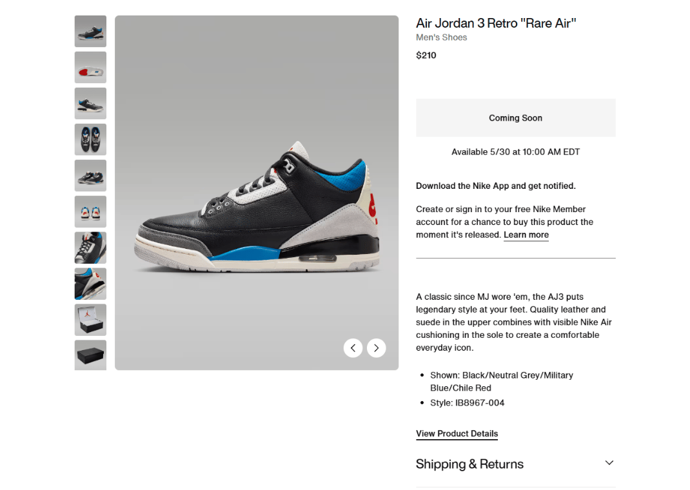This screenshot has width=690, height=490.
Task: Select the fifth thumbnail showing angled pair
Action: pos(90,175)
